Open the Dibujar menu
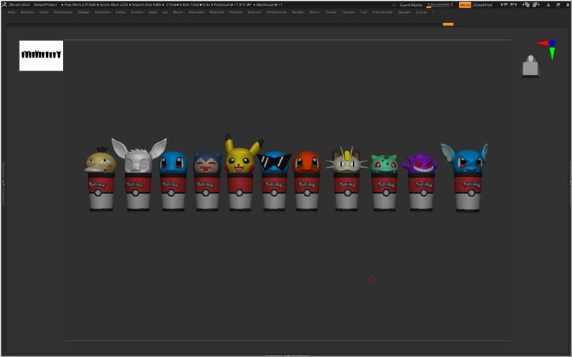This screenshot has width=572, height=357. coord(84,12)
